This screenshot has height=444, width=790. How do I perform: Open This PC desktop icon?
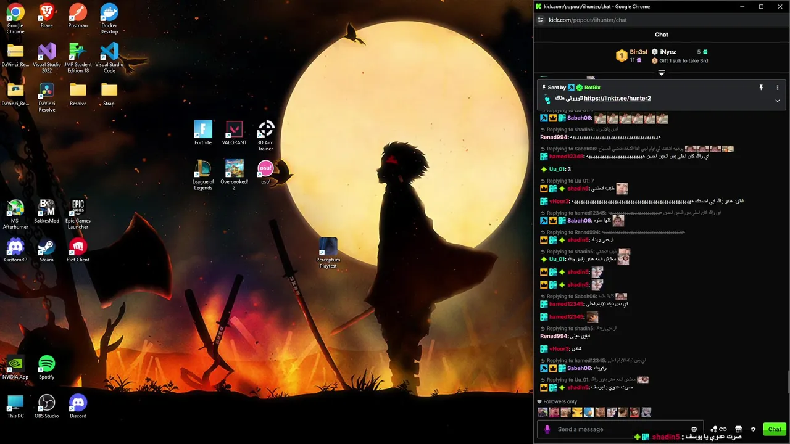15,406
